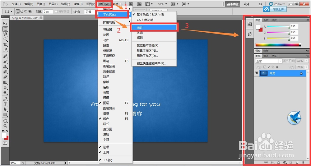
Task: Hide the 背景 layer with eye icon
Action: (x=257, y=73)
